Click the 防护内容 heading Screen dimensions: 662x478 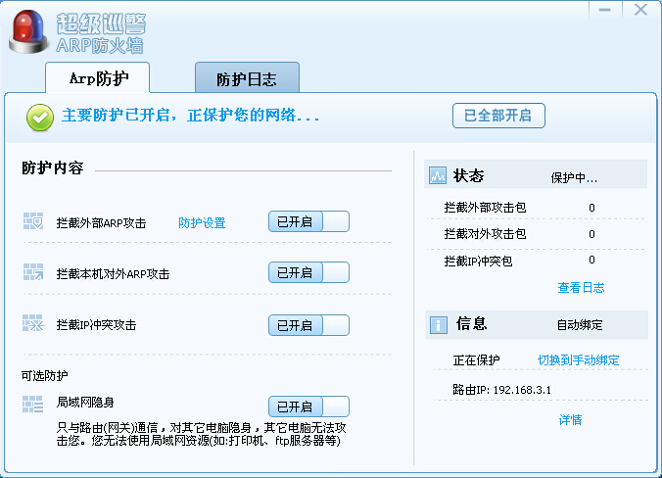[52, 167]
